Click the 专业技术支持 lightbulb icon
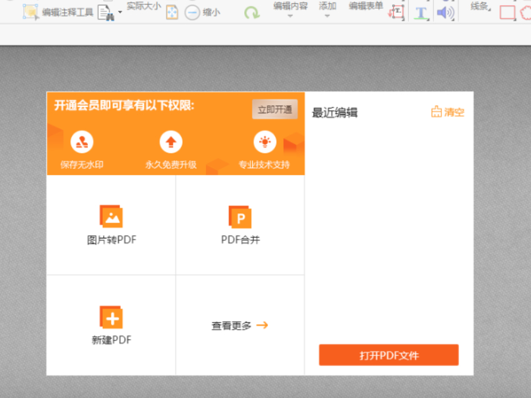531x398 pixels. 265,142
